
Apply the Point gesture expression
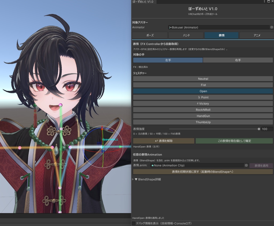tap(203, 98)
